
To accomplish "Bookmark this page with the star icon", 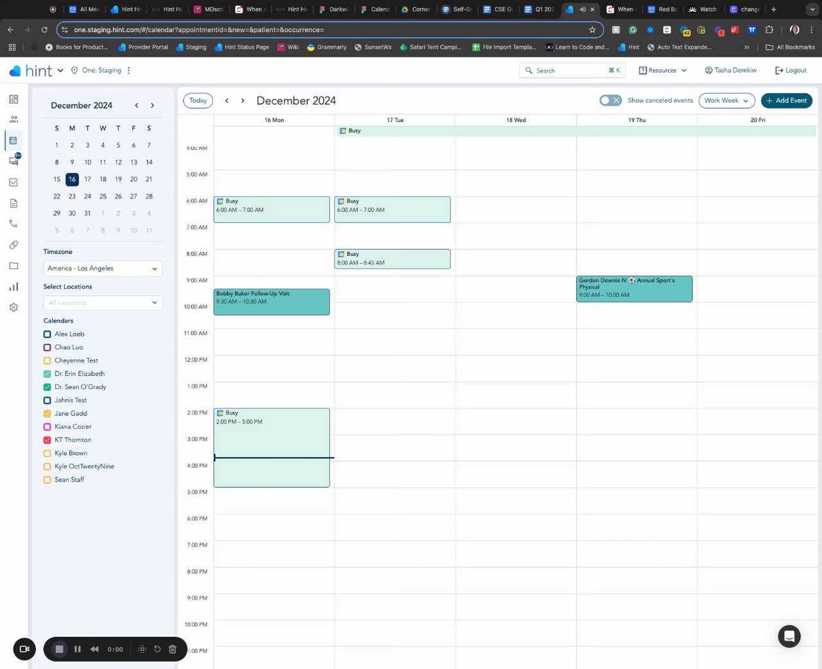I will pyautogui.click(x=592, y=30).
